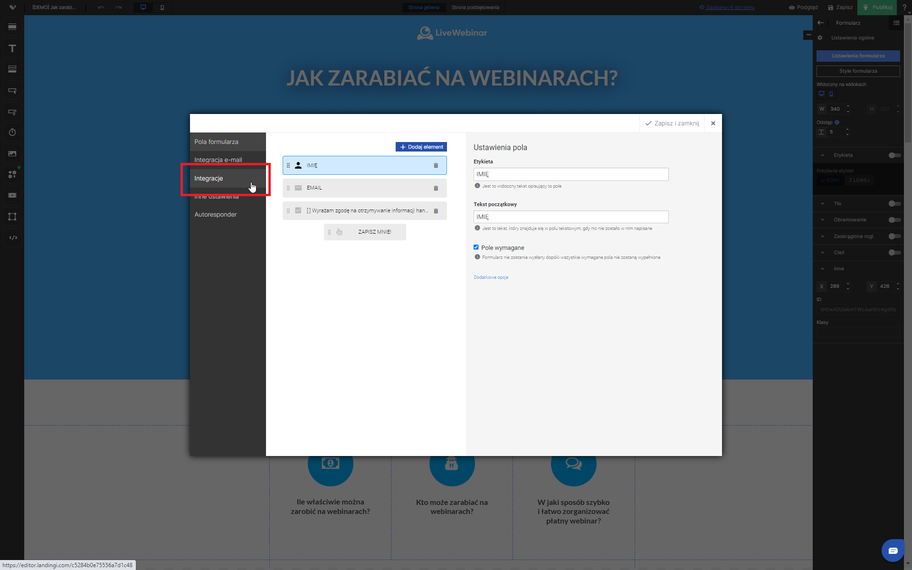Uncheck the Pole wymagane checkbox
Viewport: 912px width, 570px height.
[476, 247]
